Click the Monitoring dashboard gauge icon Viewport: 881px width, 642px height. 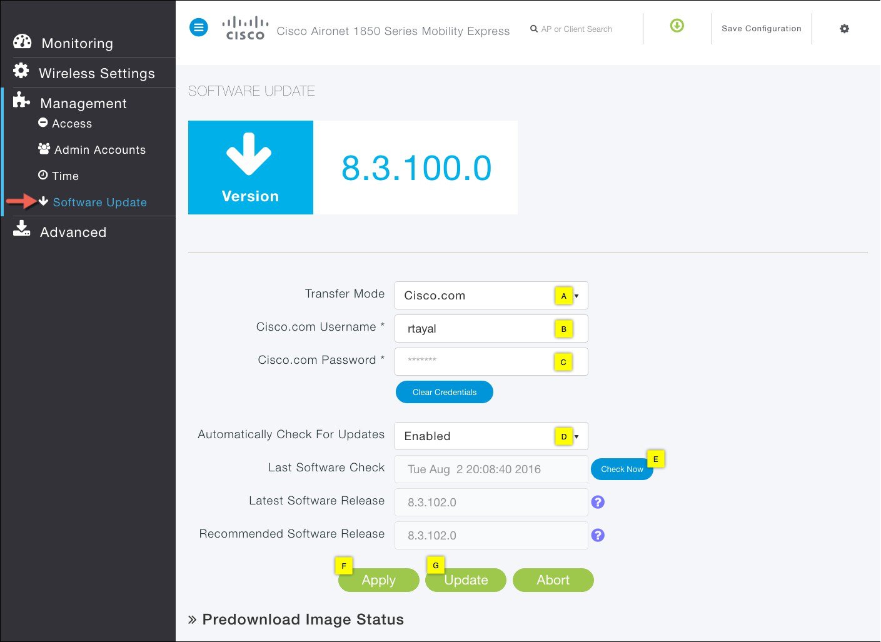pos(22,42)
